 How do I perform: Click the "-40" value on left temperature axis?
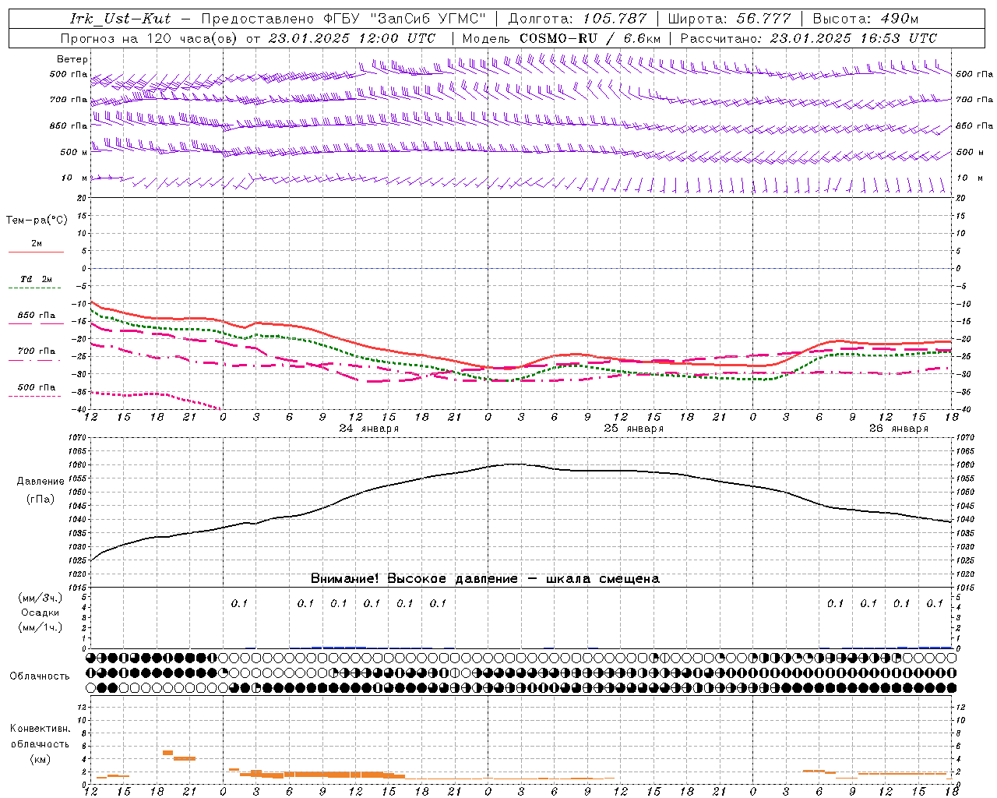coord(79,410)
